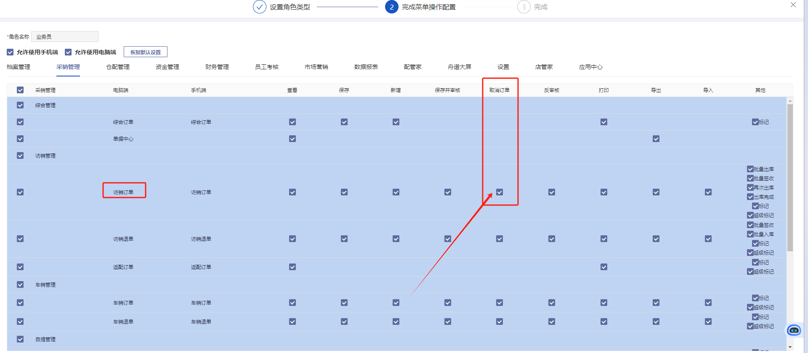Viewport: 808px width, 353px height.
Task: Click the table scrollbar up arrow
Action: click(790, 101)
